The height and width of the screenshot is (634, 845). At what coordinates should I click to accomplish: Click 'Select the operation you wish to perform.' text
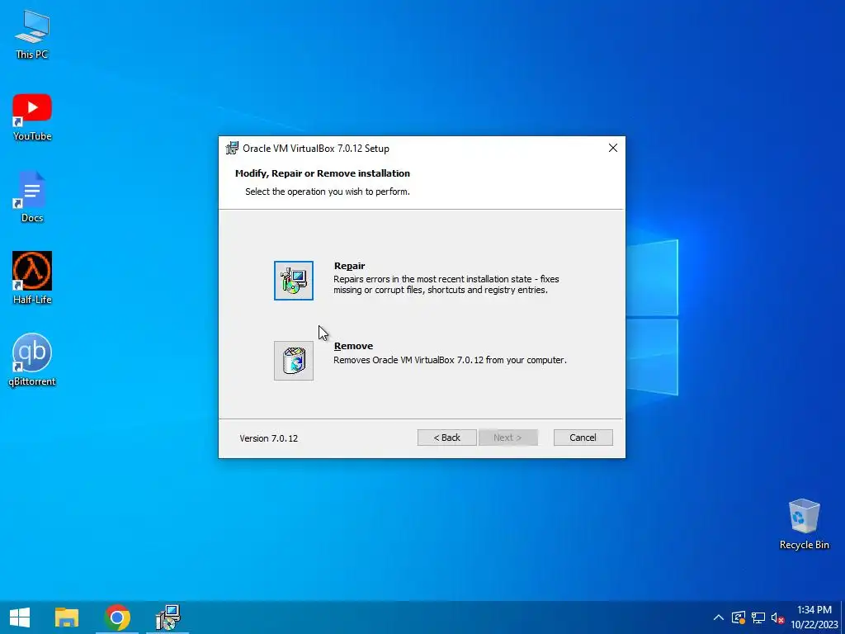pyautogui.click(x=327, y=192)
